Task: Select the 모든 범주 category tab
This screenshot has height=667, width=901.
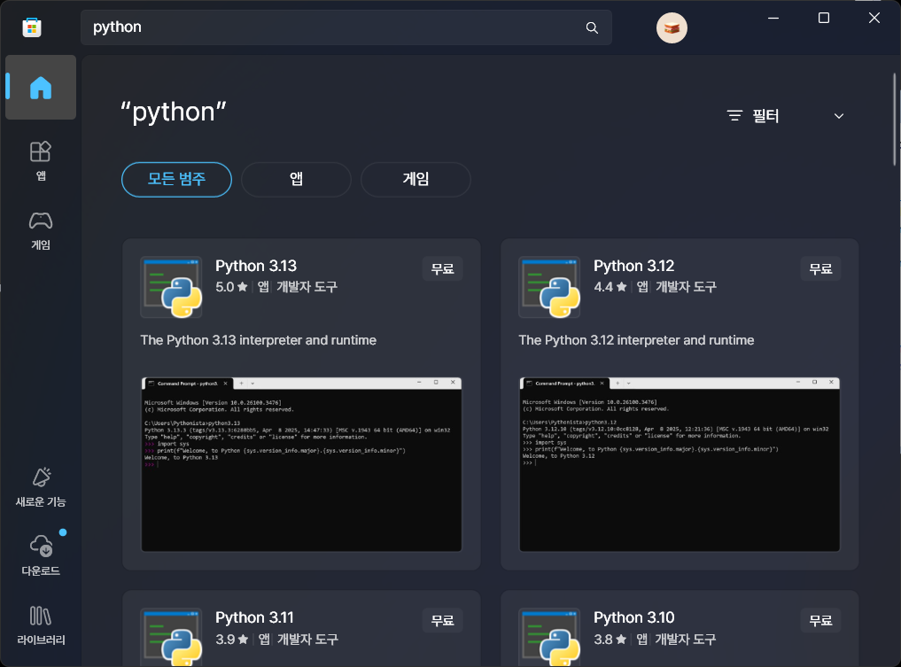Action: [176, 179]
